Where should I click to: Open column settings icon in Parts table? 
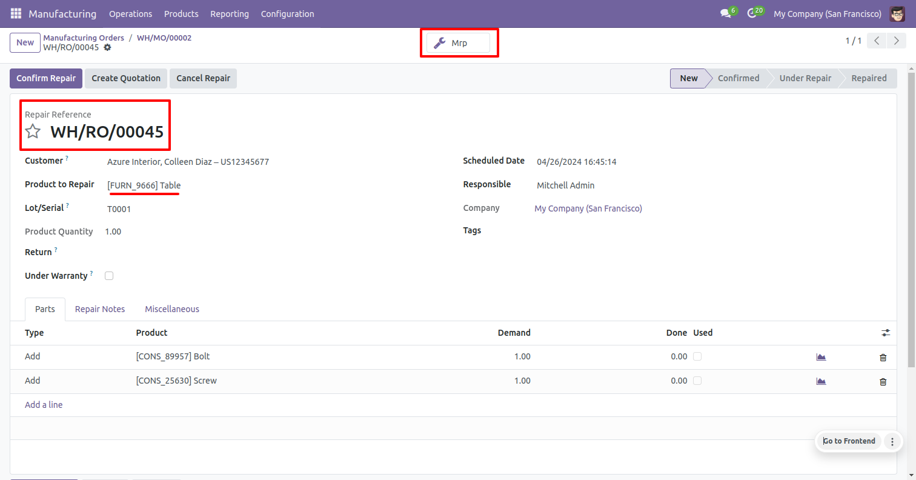pos(886,333)
